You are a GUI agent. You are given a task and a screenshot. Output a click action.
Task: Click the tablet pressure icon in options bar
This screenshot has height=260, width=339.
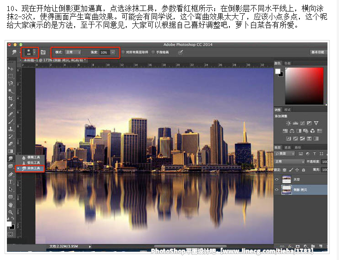coord(180,52)
